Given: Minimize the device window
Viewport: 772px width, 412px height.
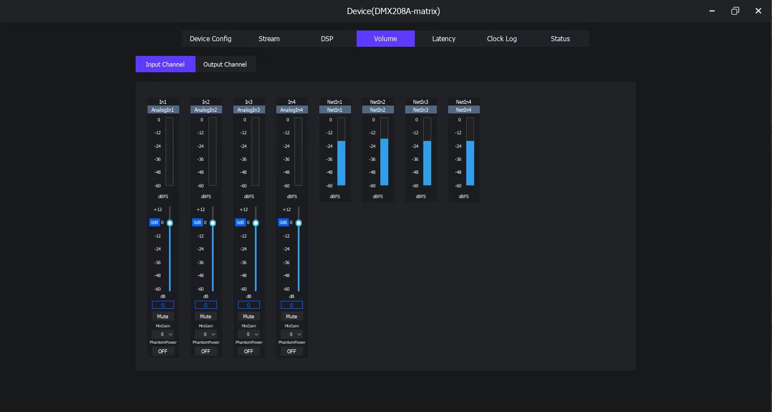Looking at the screenshot, I should (x=712, y=11).
